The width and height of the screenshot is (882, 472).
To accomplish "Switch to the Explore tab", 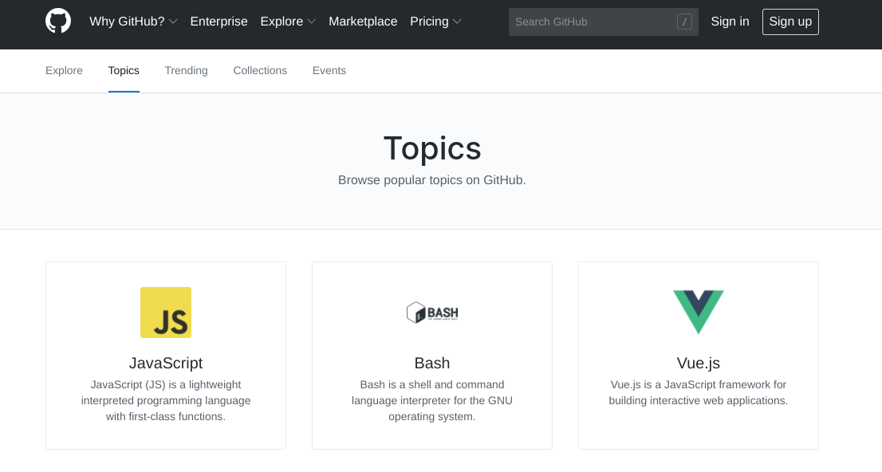I will 64,71.
